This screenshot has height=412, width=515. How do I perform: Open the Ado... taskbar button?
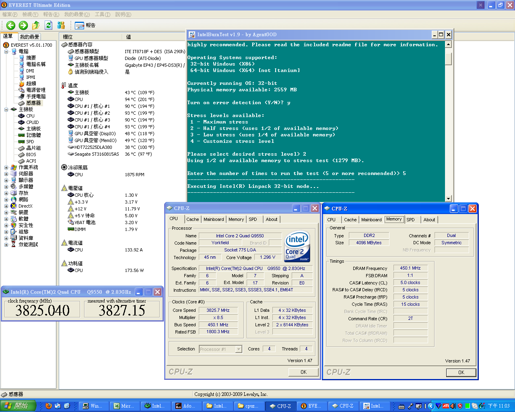coord(186,406)
